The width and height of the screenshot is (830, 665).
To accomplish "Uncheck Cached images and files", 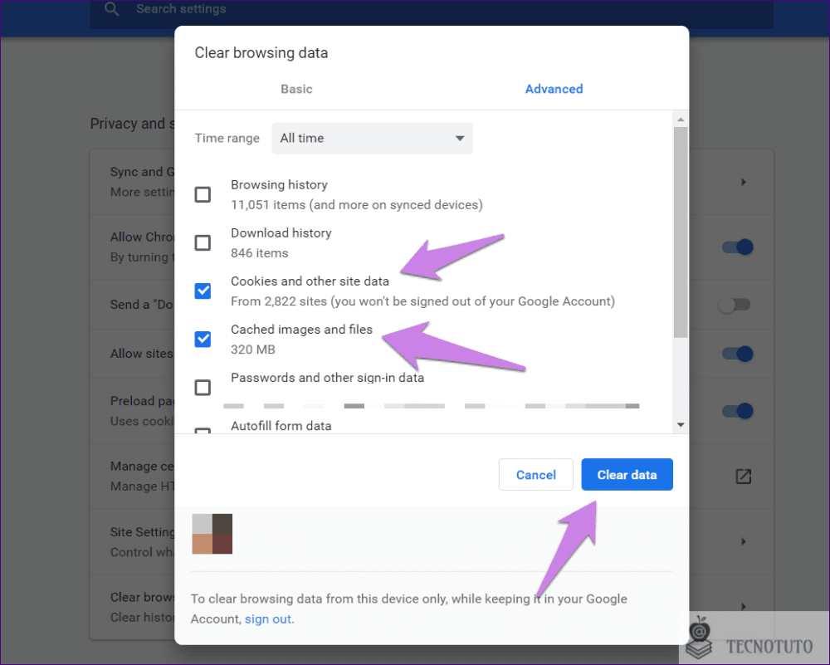I will point(203,339).
